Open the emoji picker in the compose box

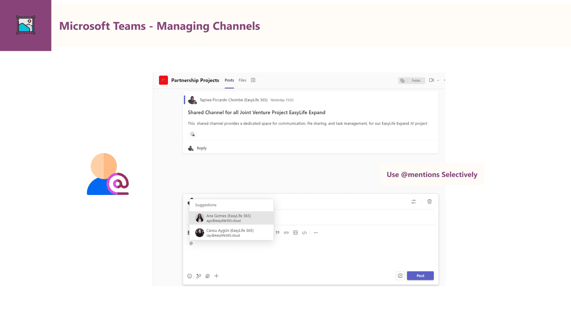pos(190,276)
